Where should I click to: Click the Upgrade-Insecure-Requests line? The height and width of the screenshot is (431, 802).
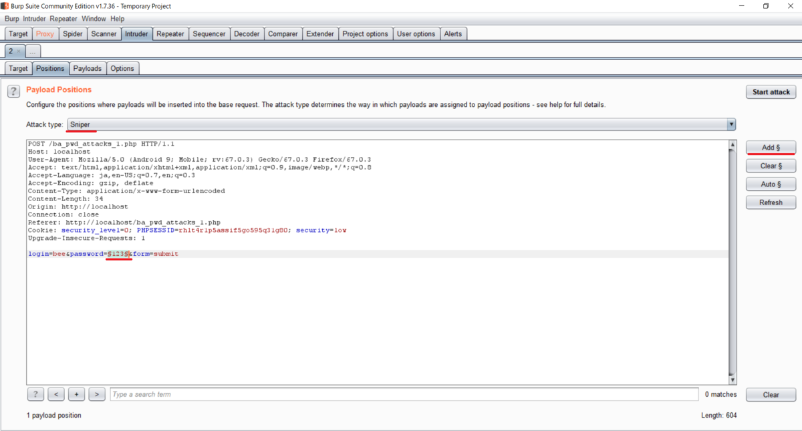[x=86, y=238]
